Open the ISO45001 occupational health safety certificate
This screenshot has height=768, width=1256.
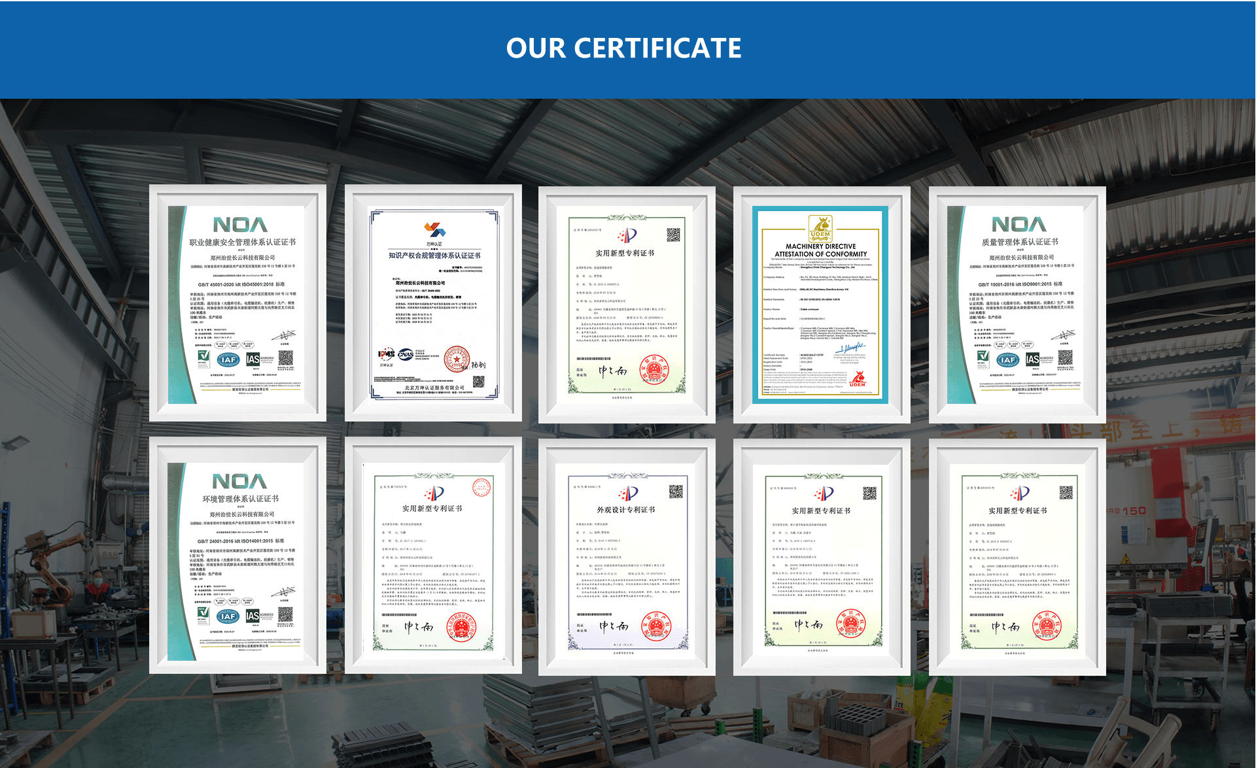[237, 304]
